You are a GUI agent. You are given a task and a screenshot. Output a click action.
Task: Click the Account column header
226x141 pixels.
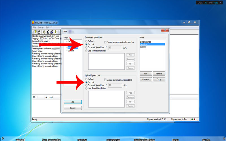point(49,97)
